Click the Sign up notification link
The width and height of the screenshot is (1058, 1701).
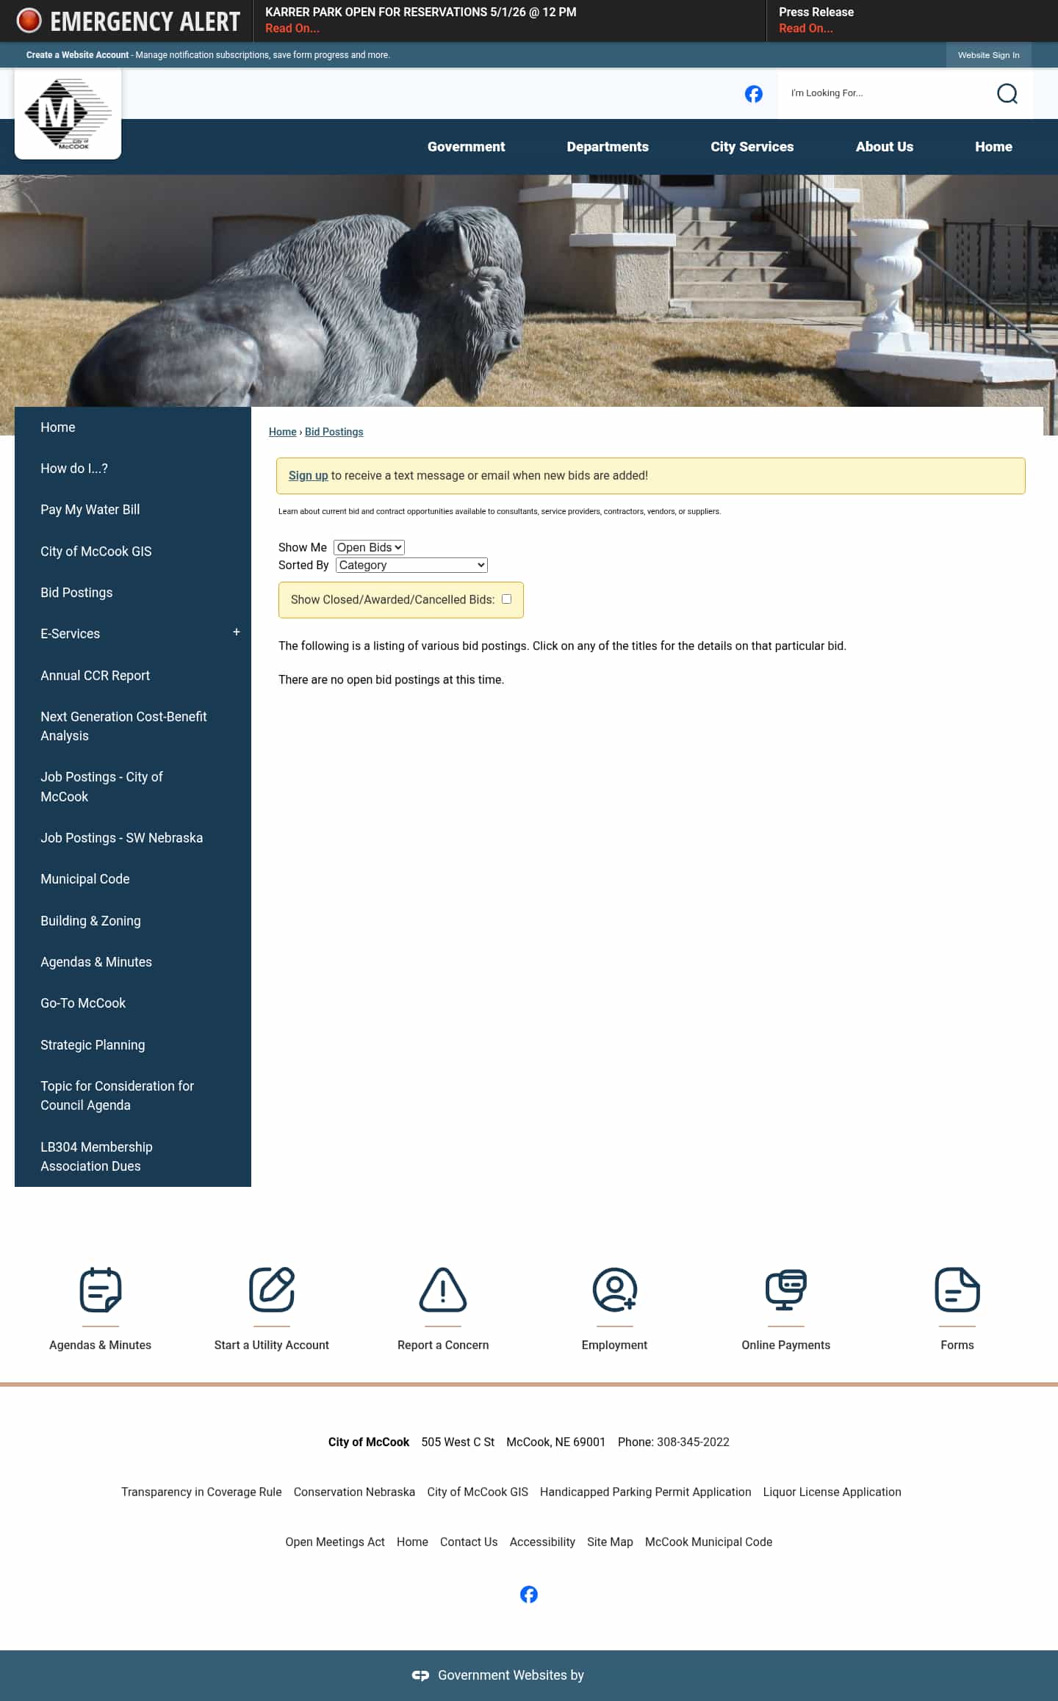click(308, 475)
